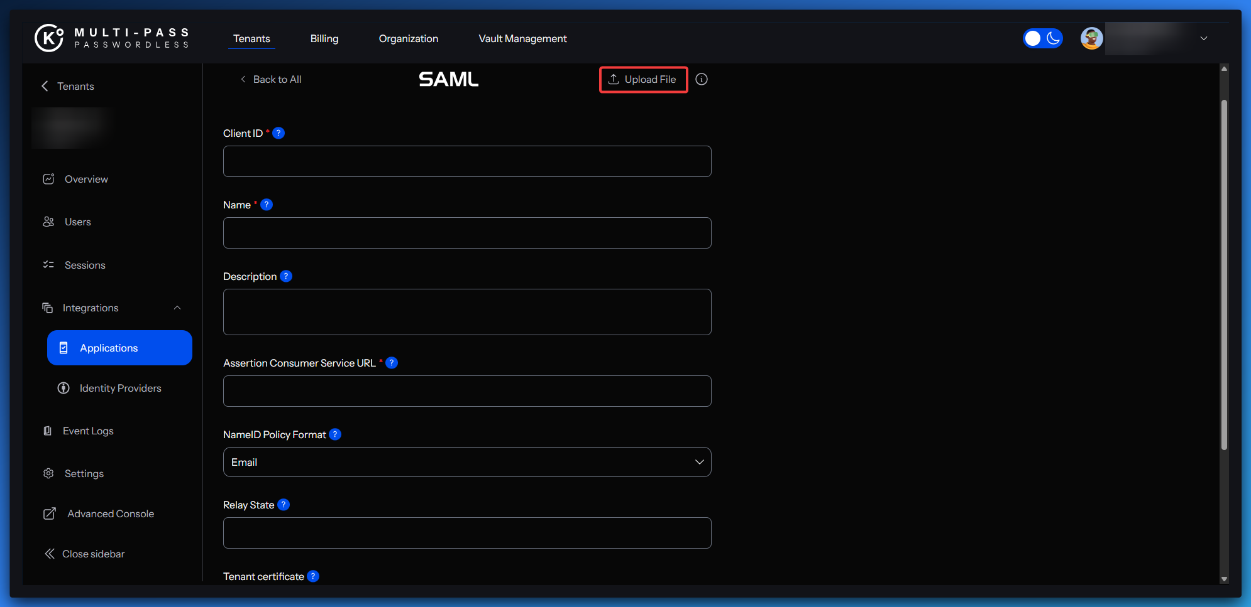Click the info icon beside Upload File
The image size is (1251, 607).
click(x=702, y=79)
